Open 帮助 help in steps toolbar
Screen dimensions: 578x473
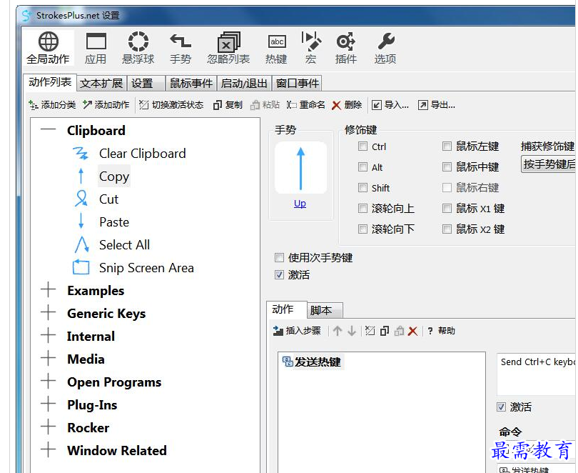(441, 331)
